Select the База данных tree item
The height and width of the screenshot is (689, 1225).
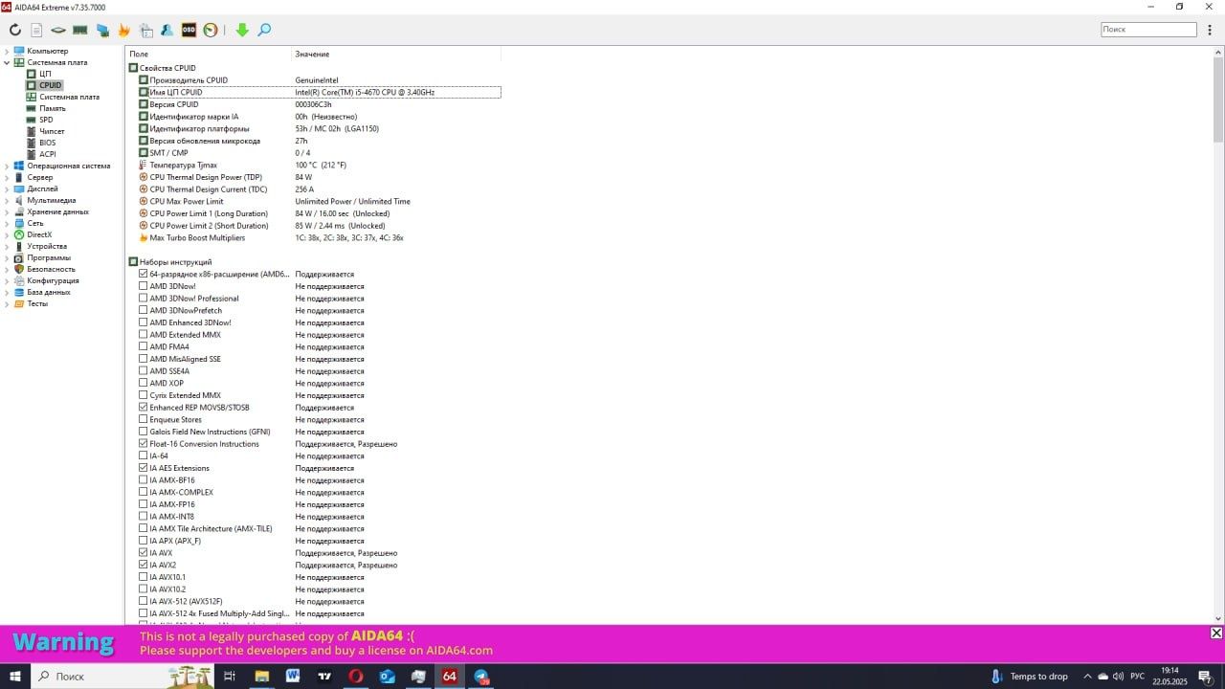49,292
